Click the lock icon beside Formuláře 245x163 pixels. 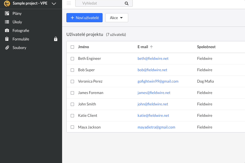pos(56,39)
